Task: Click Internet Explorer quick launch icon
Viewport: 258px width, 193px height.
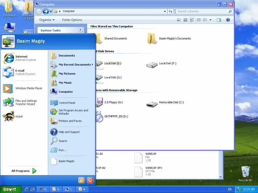Action: pos(26,189)
